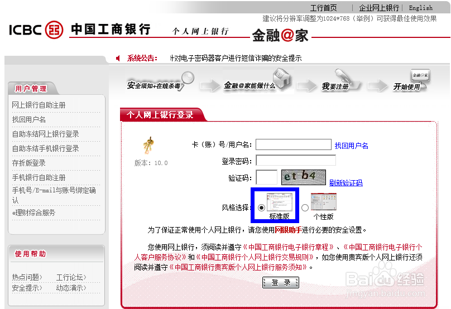Click the 版本: 10.0 text
Screen dimensions: 451x309
click(x=151, y=163)
